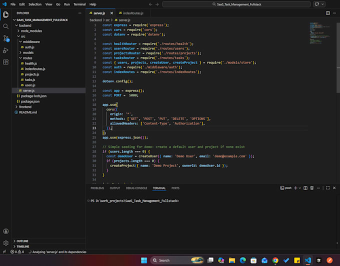Click the command center search box
The image size is (340, 266).
236,4
